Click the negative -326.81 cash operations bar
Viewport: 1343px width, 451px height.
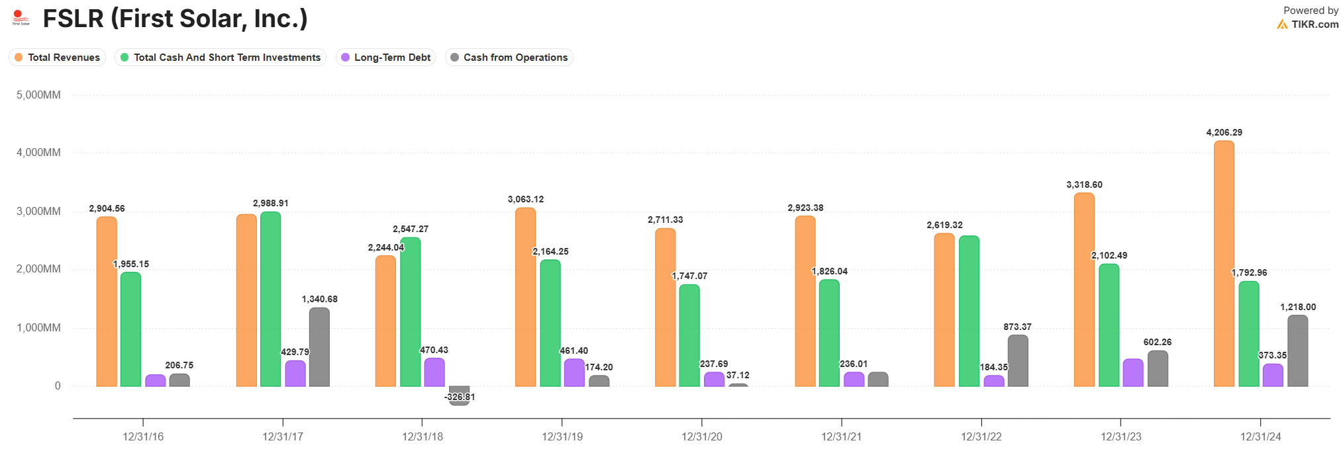pos(459,395)
